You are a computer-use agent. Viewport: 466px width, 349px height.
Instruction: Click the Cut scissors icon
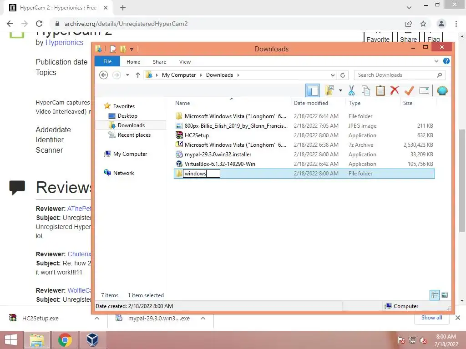pos(351,90)
